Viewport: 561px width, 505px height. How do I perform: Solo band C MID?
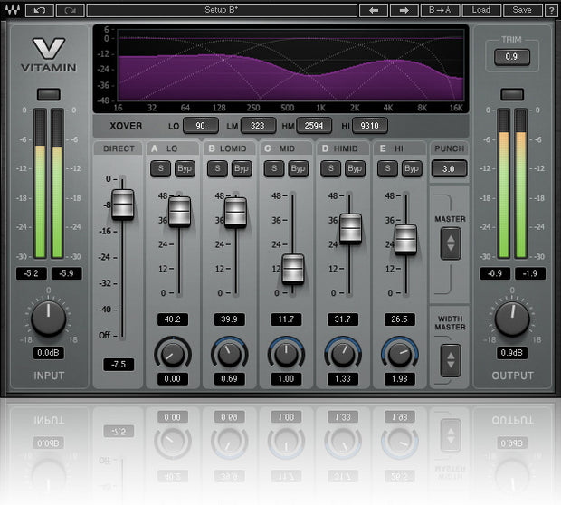coord(274,168)
